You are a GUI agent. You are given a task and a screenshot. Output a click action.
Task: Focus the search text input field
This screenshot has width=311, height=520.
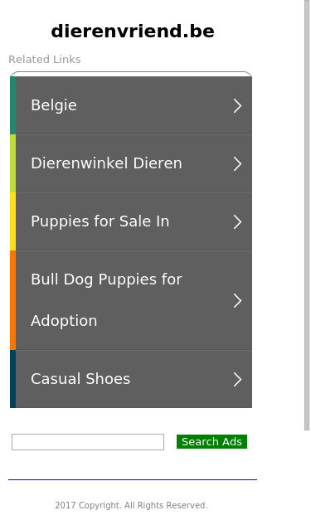88,442
